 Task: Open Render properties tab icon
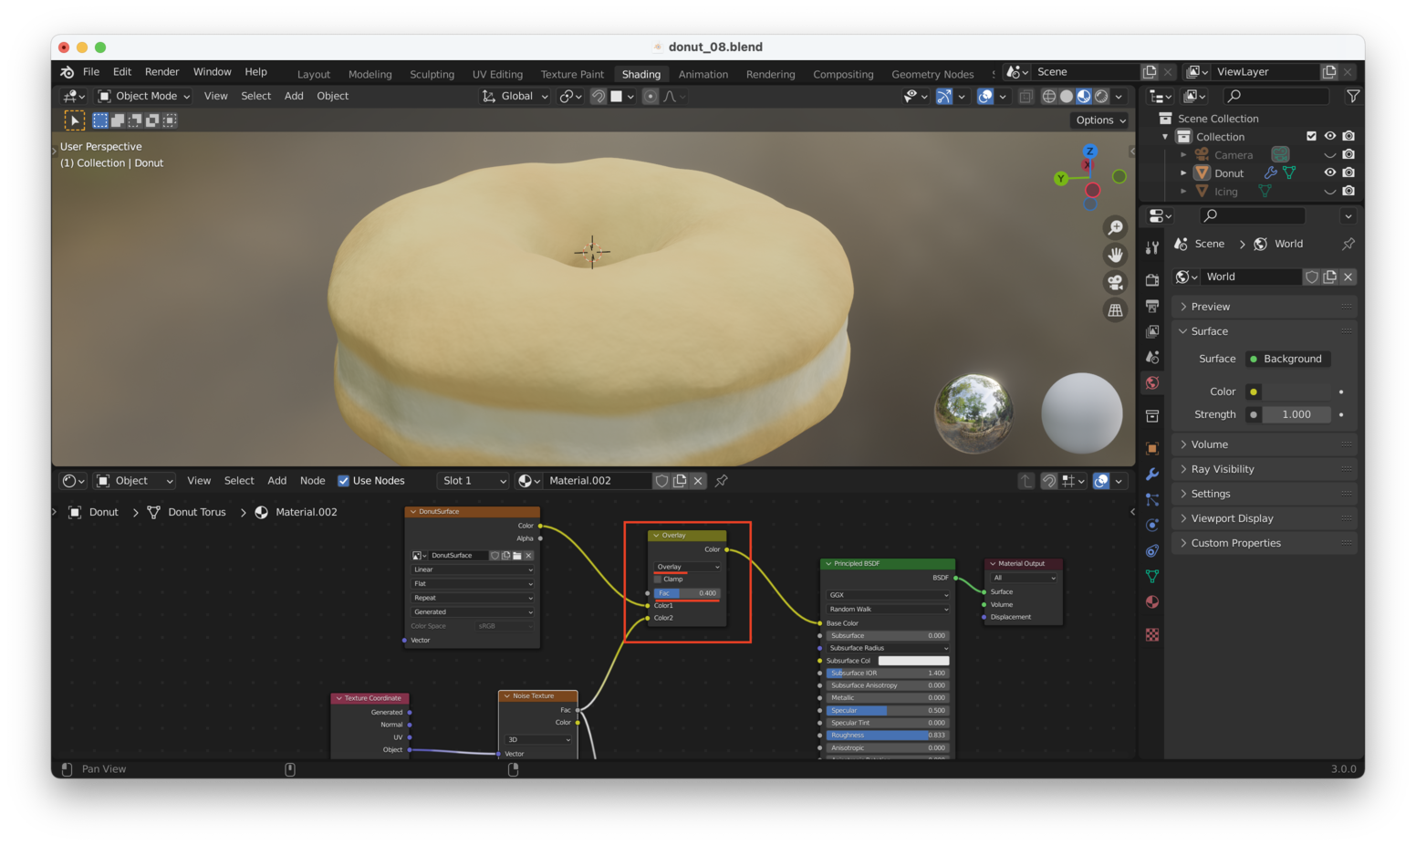point(1152,279)
